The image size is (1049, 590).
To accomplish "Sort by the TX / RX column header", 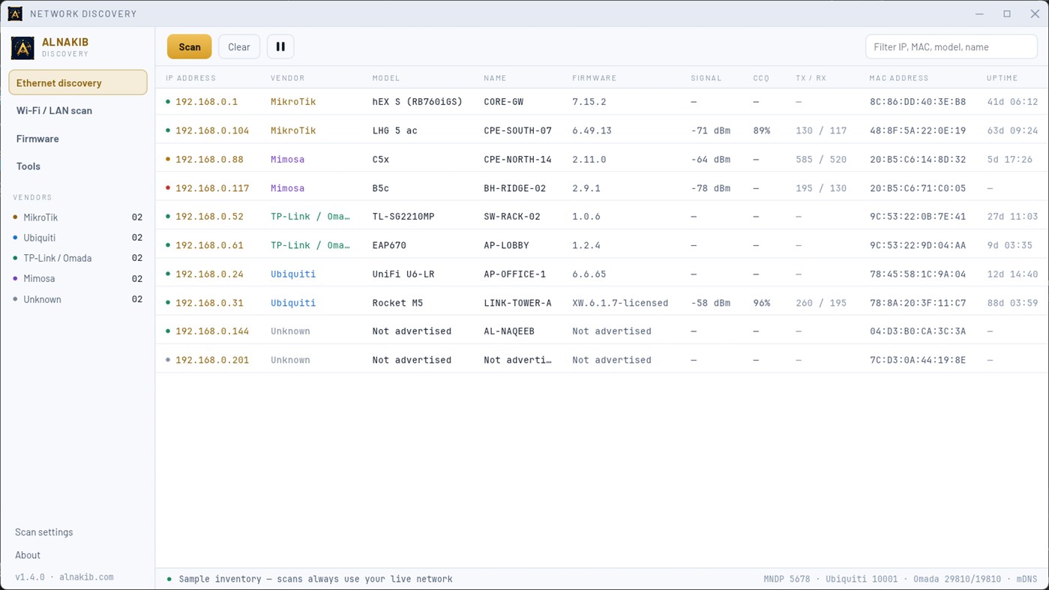I will coord(811,78).
